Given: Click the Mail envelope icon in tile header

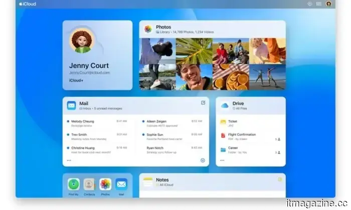Looking at the screenshot, I should 71,105.
